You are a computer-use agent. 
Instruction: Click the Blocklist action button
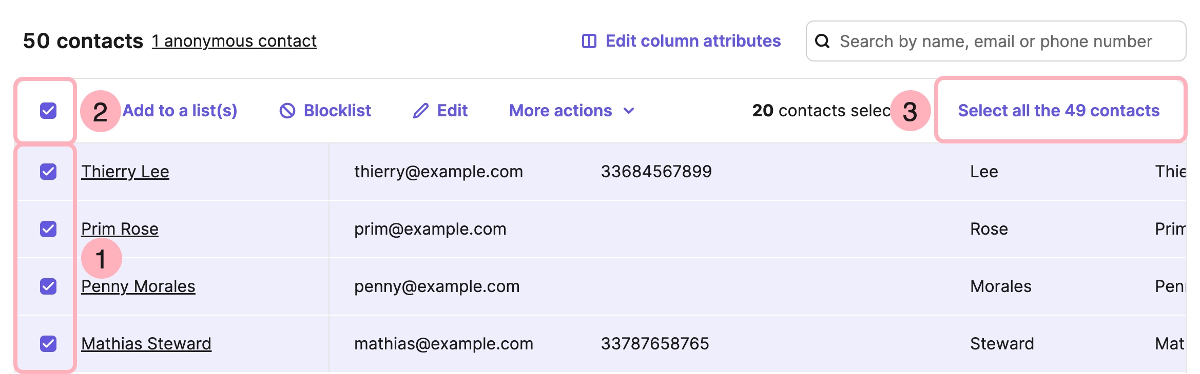[337, 110]
